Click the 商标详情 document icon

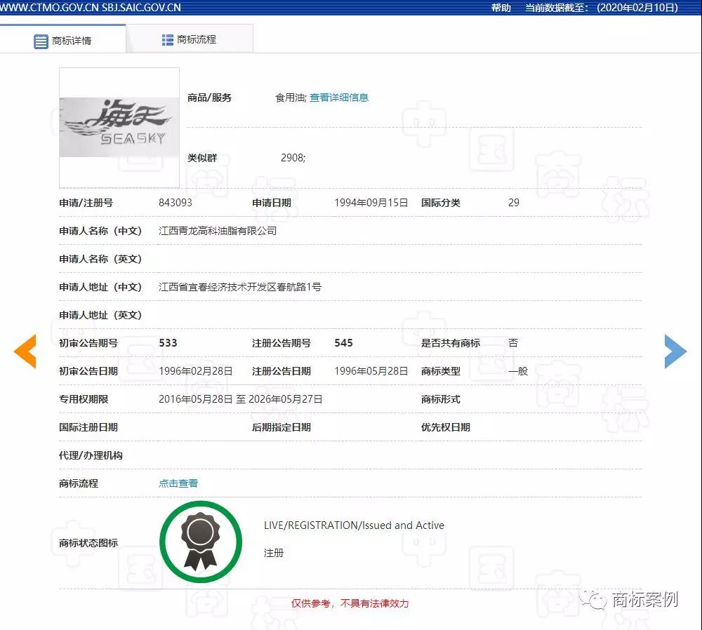pyautogui.click(x=41, y=40)
